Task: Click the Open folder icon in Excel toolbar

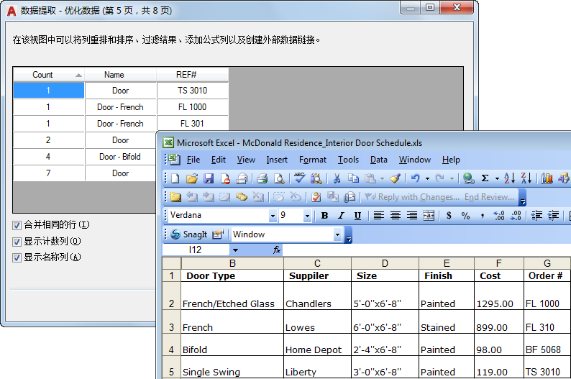Action: pyautogui.click(x=192, y=178)
